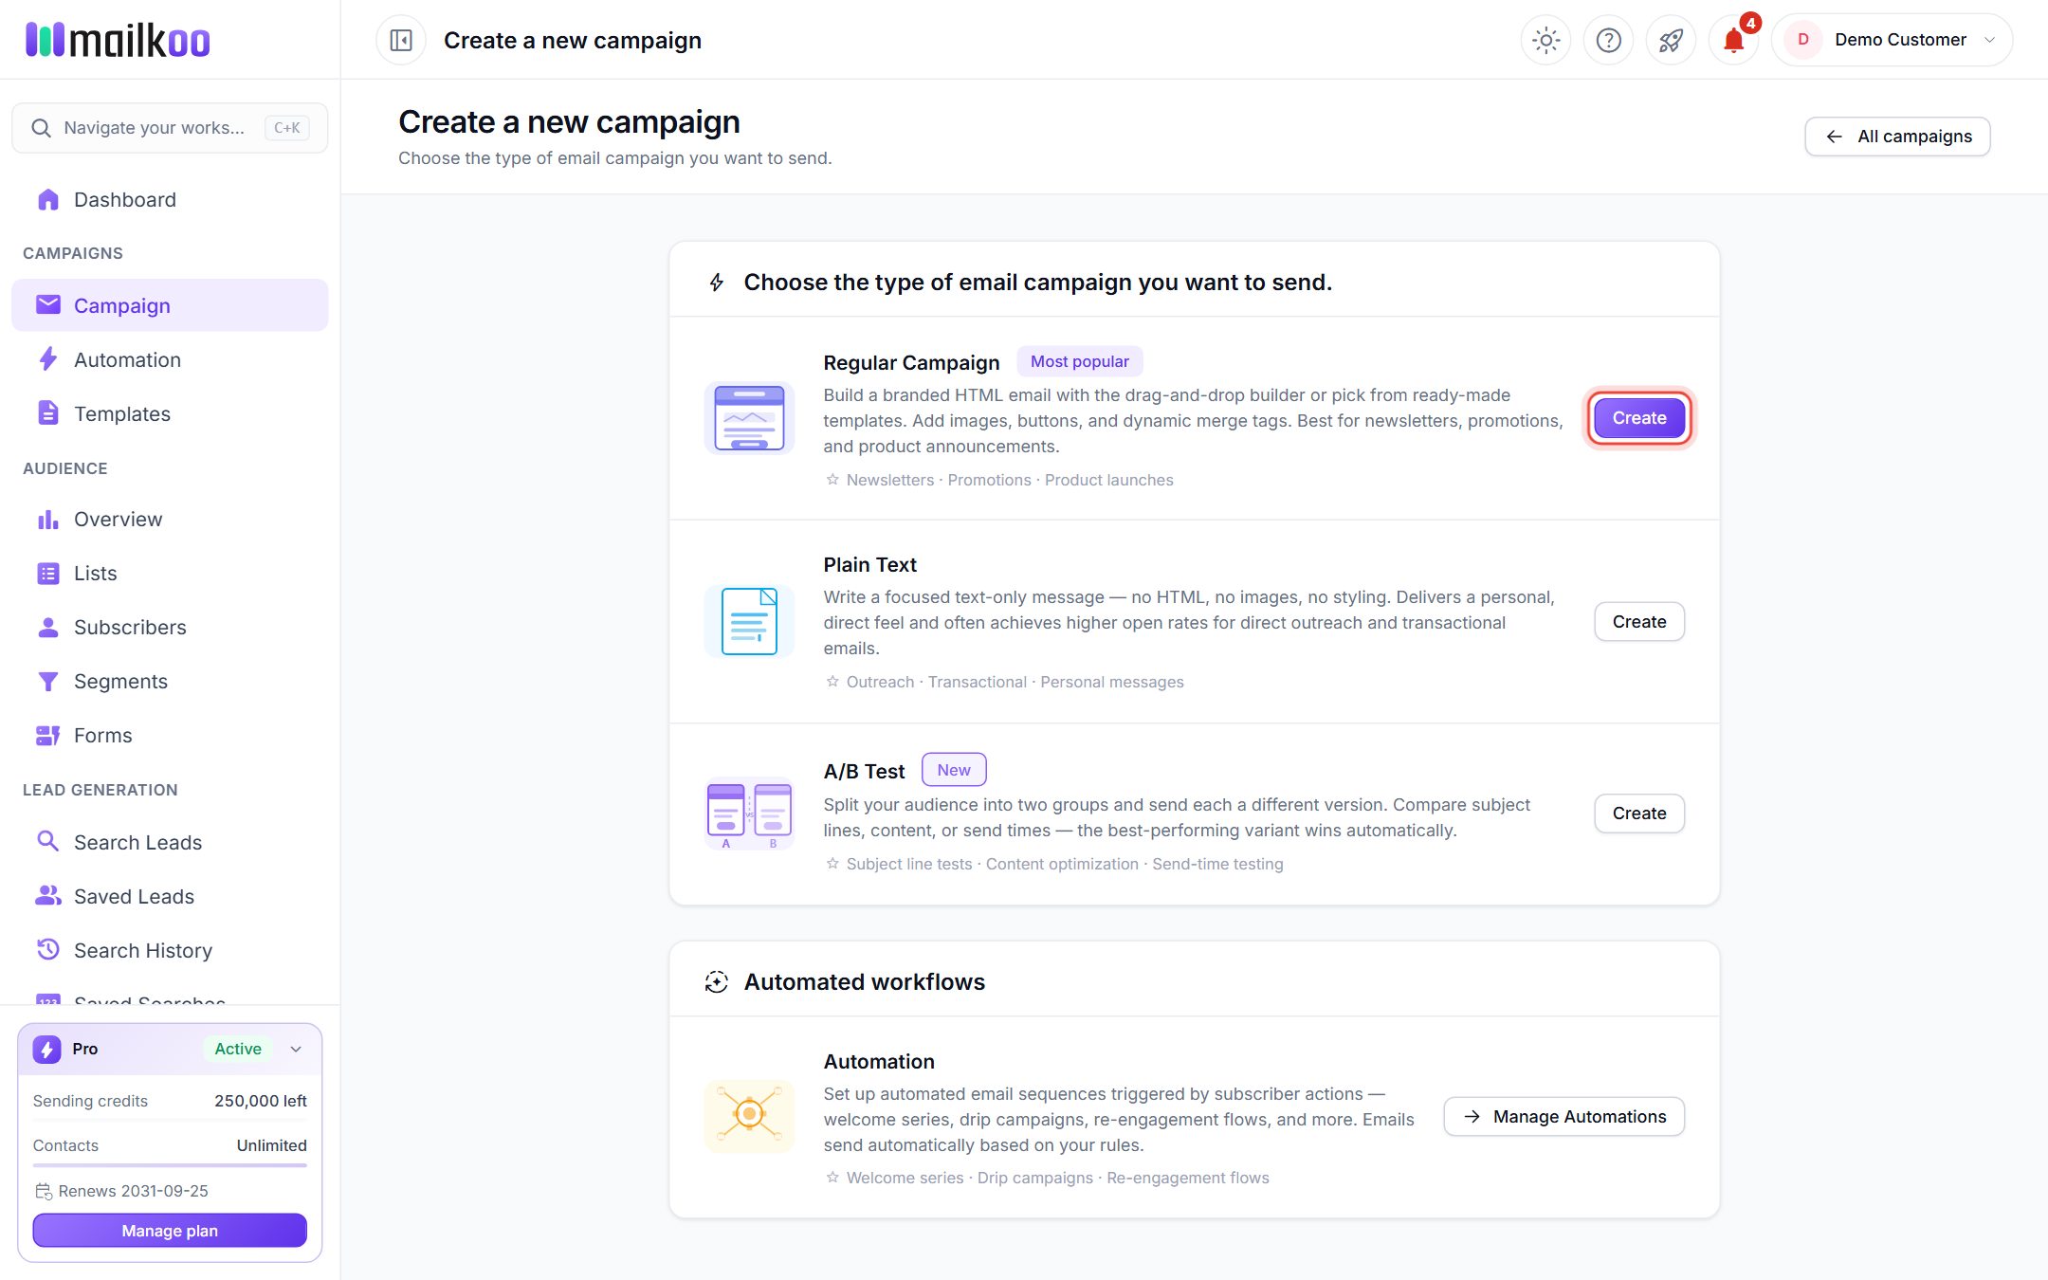2048x1280 pixels.
Task: Create a Regular Campaign
Action: 1638,418
